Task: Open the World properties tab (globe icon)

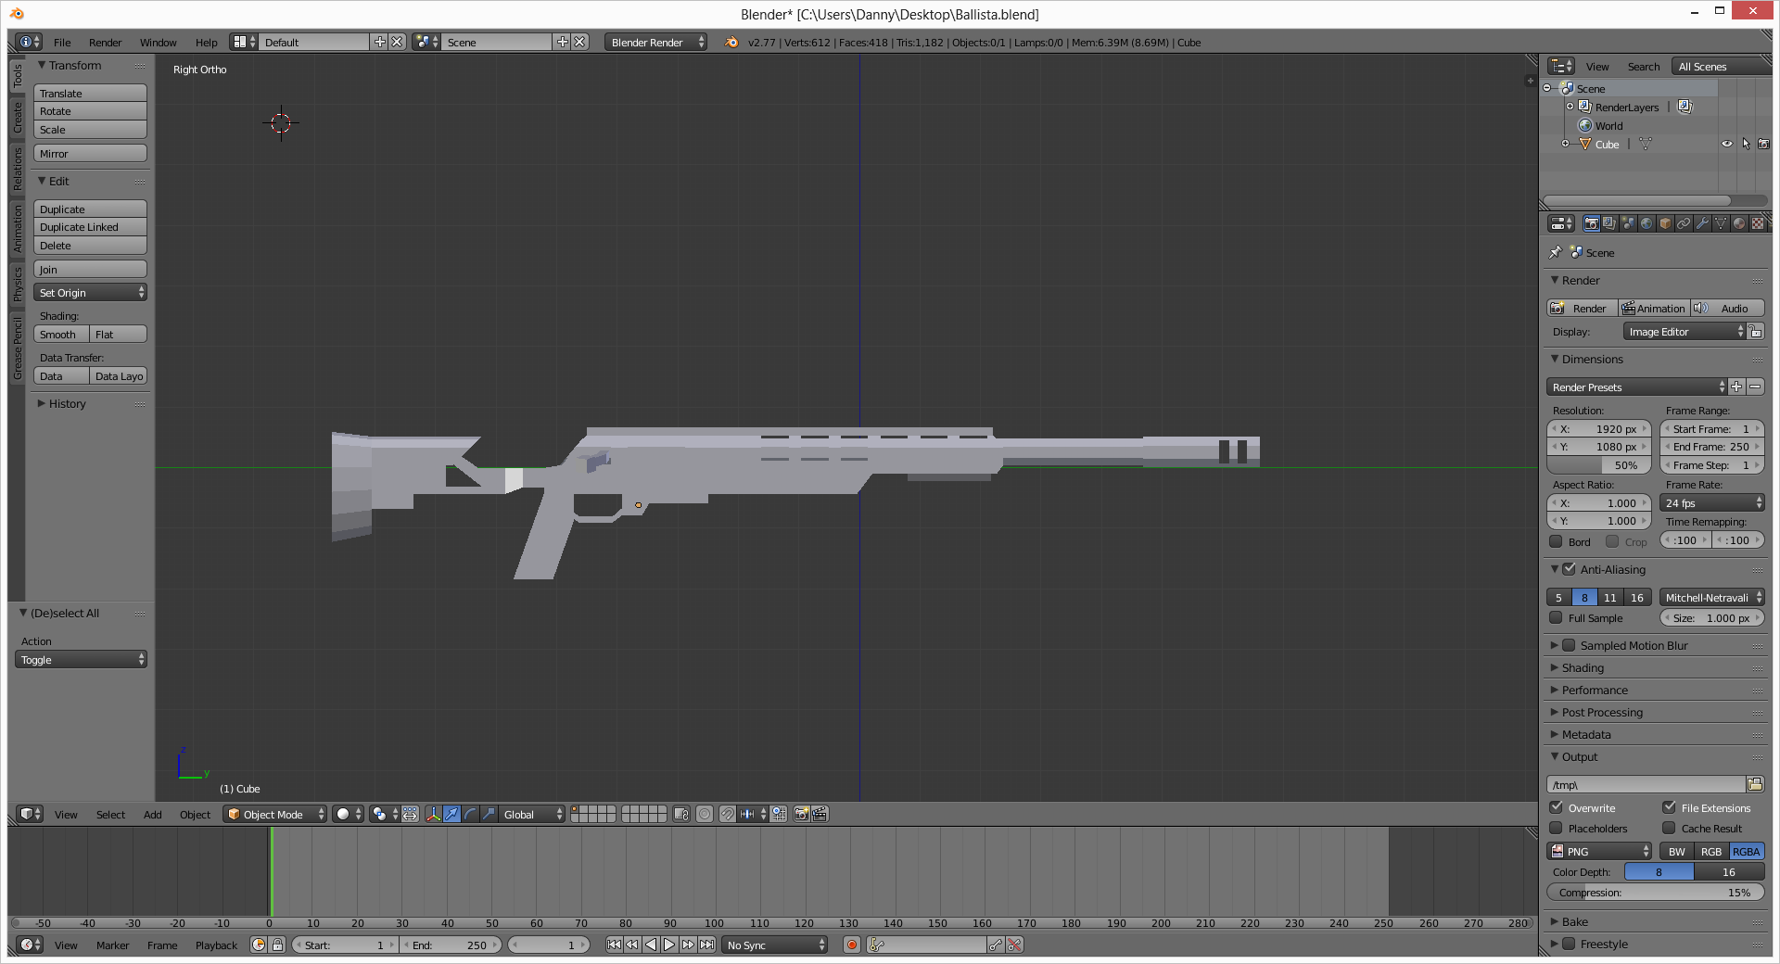Action: tap(1646, 223)
